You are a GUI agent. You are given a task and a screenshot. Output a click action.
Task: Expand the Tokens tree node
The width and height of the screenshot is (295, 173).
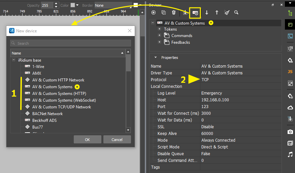160,29
